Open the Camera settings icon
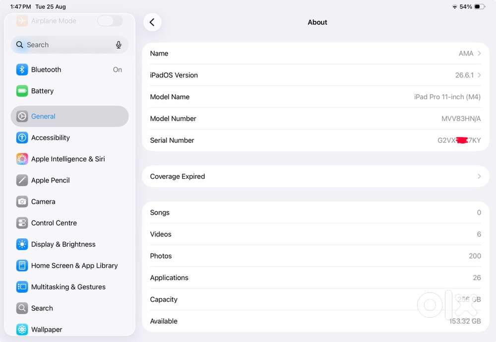The image size is (496, 342). [22, 202]
